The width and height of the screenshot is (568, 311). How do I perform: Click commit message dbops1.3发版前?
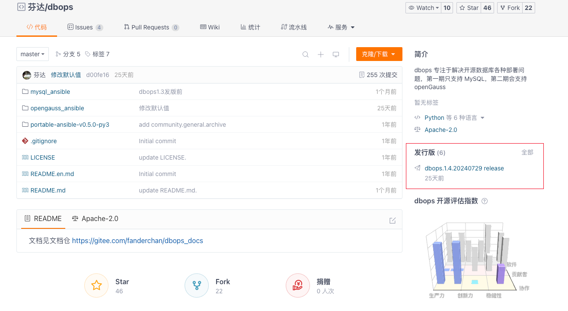160,92
